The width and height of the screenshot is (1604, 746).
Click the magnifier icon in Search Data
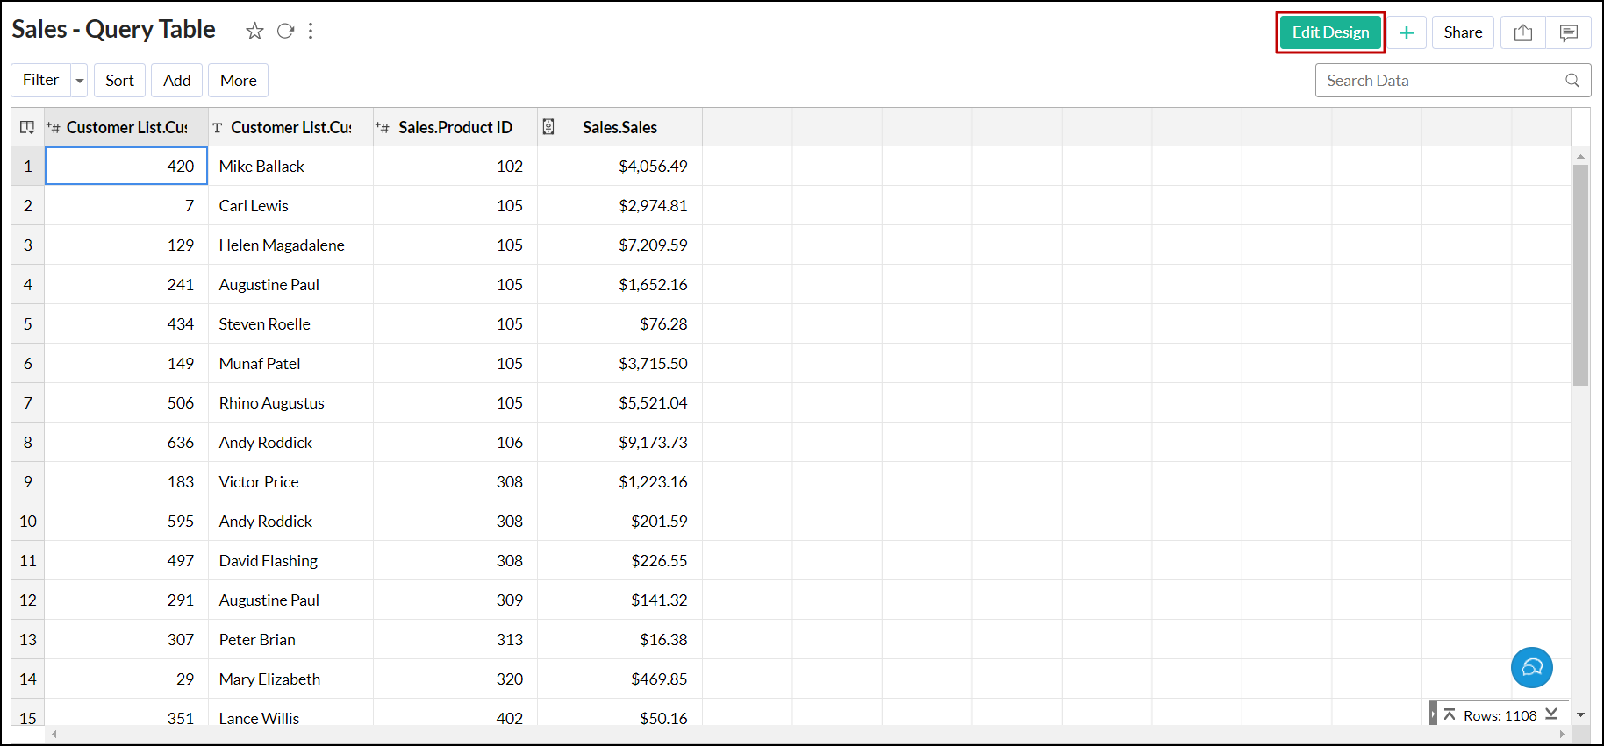coord(1572,81)
